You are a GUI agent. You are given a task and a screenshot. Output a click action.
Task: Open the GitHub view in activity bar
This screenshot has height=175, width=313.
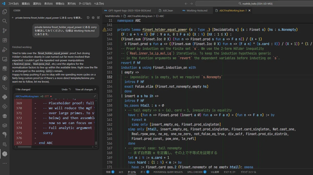click(x=5, y=78)
